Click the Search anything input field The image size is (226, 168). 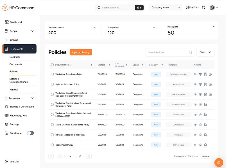pyautogui.click(x=117, y=8)
